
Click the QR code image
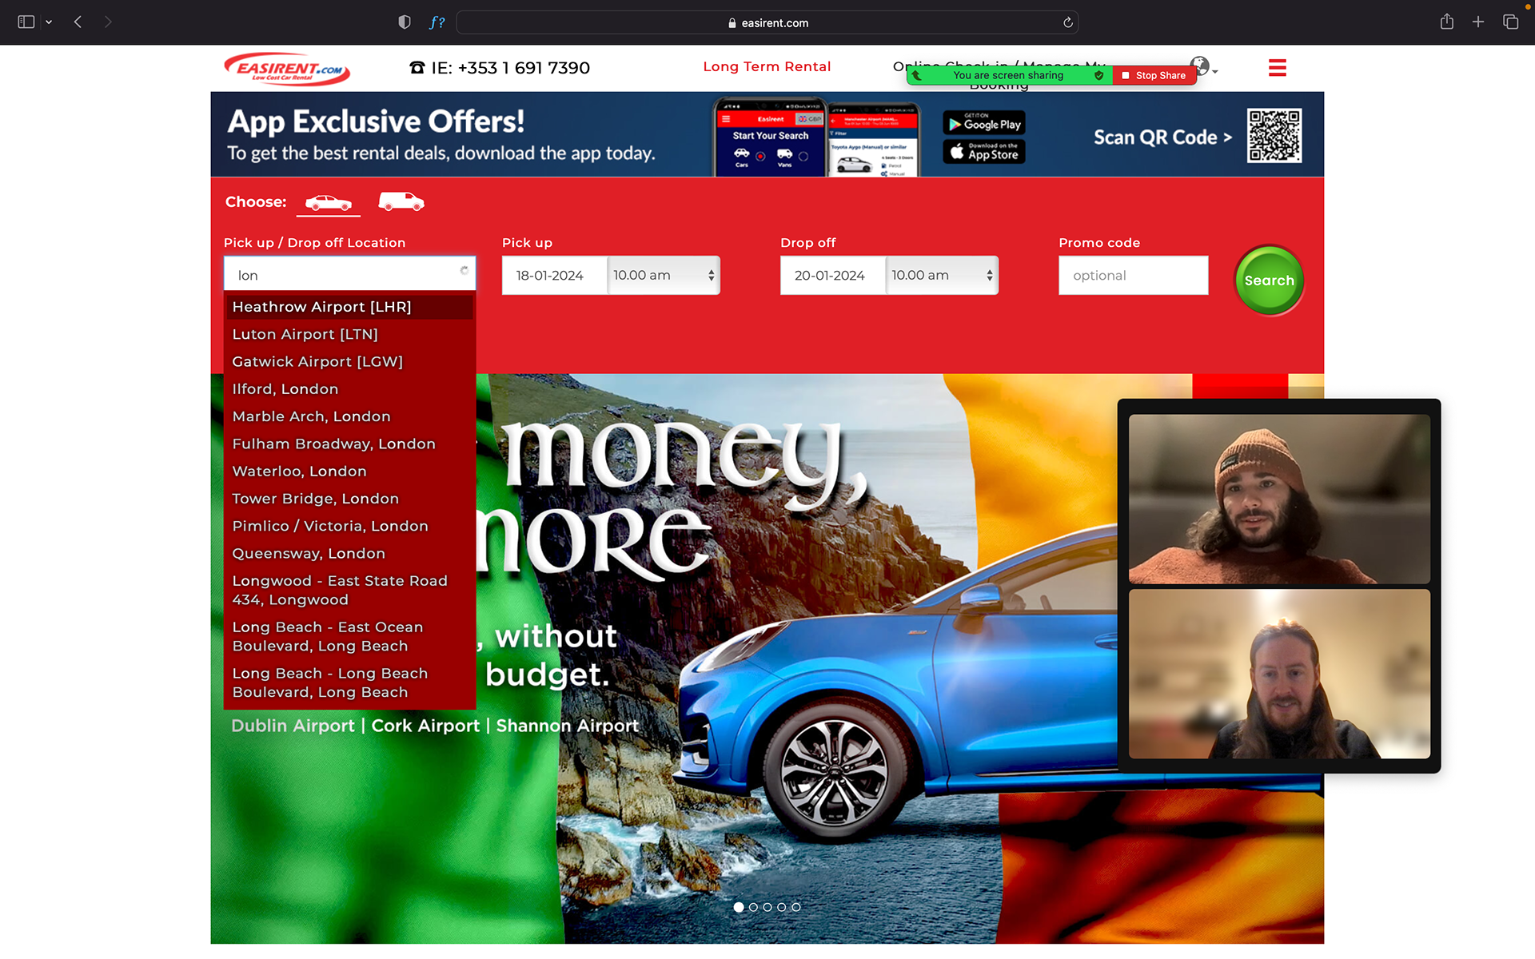[x=1274, y=135]
